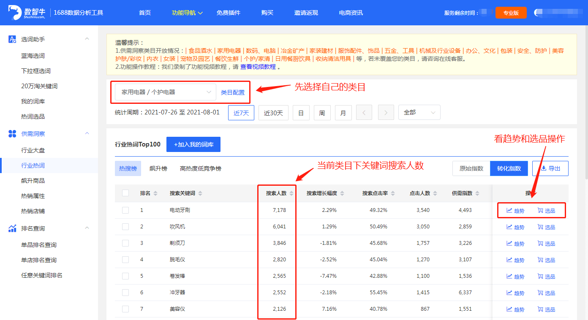The width and height of the screenshot is (588, 320).
Task: Toggle the select-all header checkbox
Action: [x=125, y=193]
